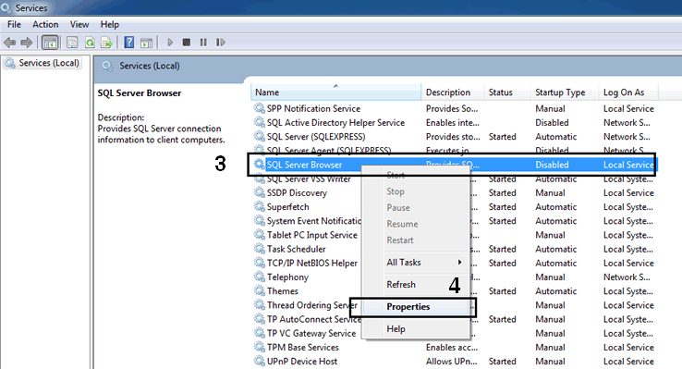Click the Back arrow toolbar icon

[x=9, y=43]
